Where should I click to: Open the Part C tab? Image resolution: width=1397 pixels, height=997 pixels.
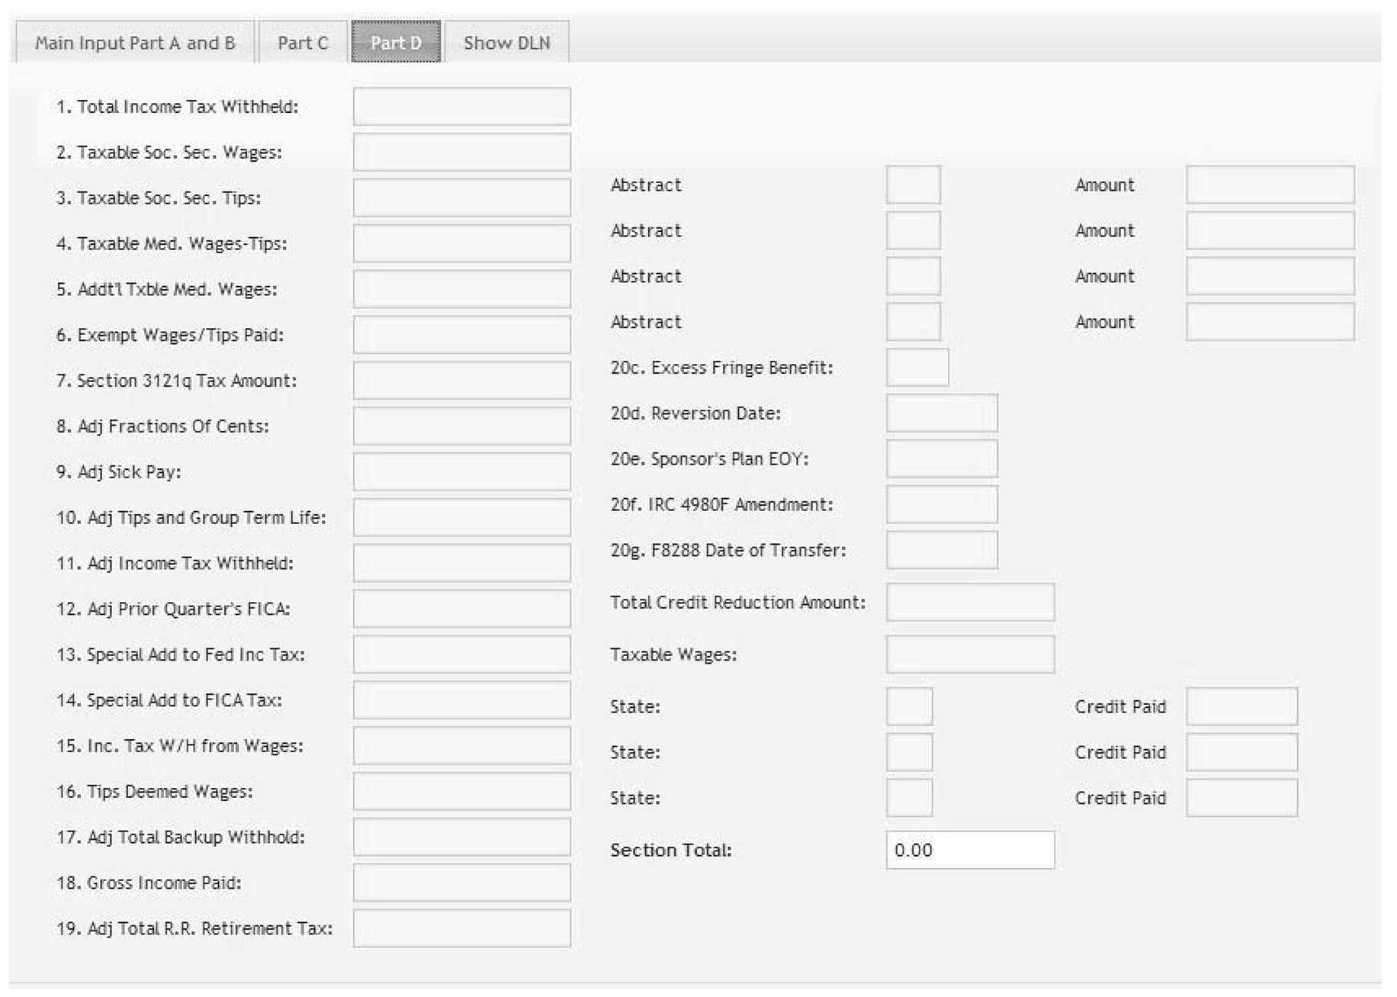pos(303,43)
